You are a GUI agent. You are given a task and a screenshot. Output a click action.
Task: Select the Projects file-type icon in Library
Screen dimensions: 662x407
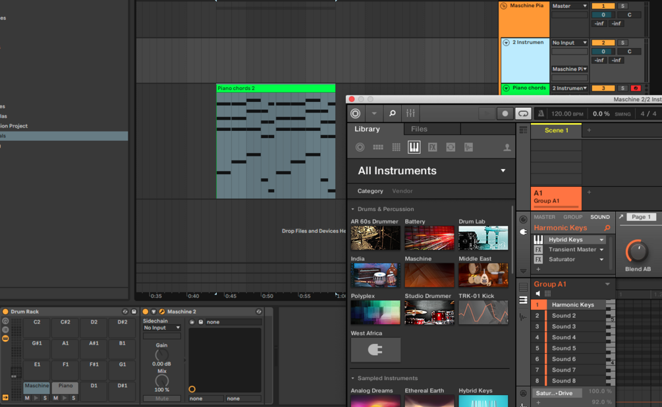pyautogui.click(x=360, y=147)
